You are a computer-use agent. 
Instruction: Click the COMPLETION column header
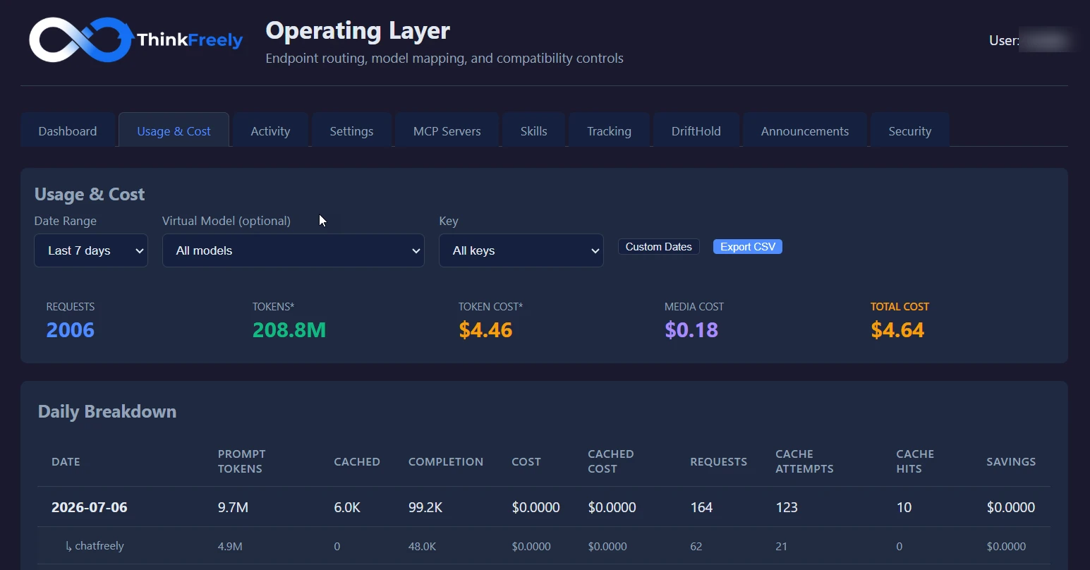click(x=446, y=461)
